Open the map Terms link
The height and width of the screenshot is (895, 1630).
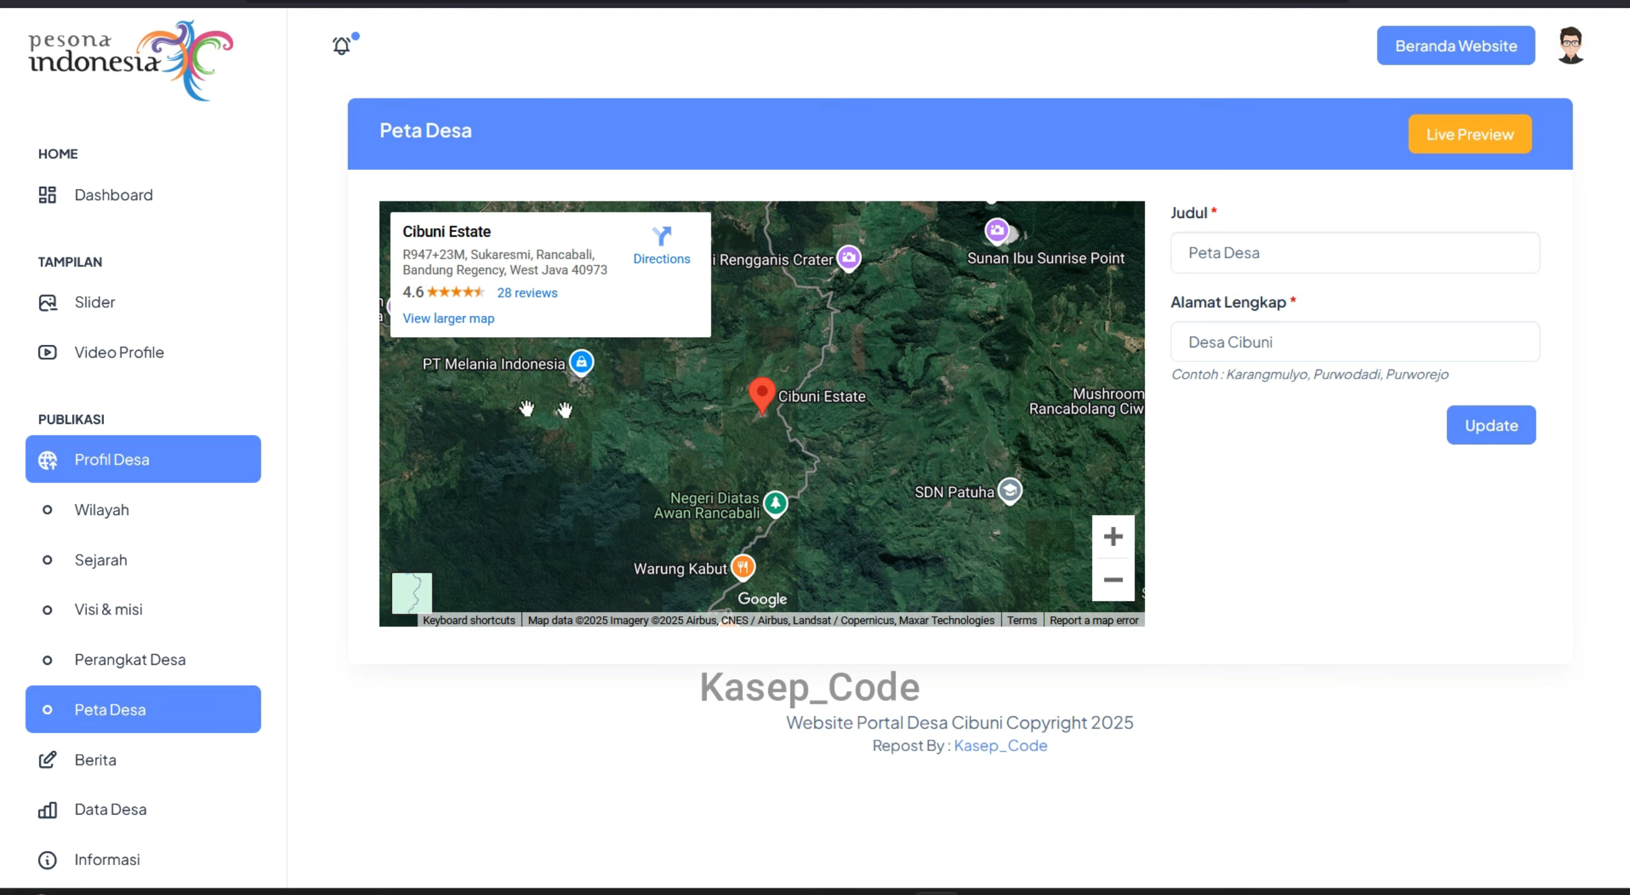click(x=1021, y=620)
